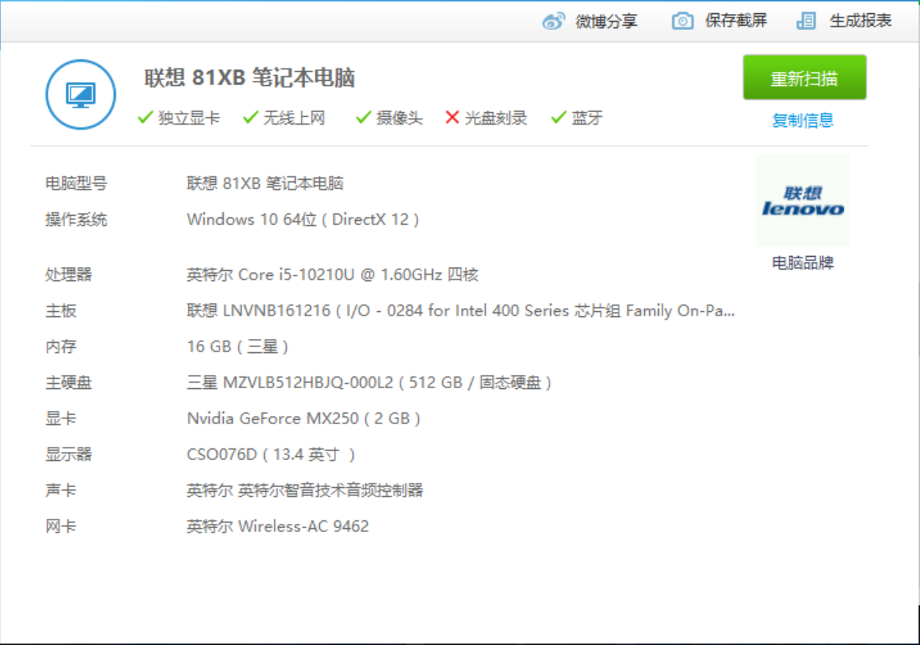
Task: Click the 网卡 row label
Action: tap(61, 526)
